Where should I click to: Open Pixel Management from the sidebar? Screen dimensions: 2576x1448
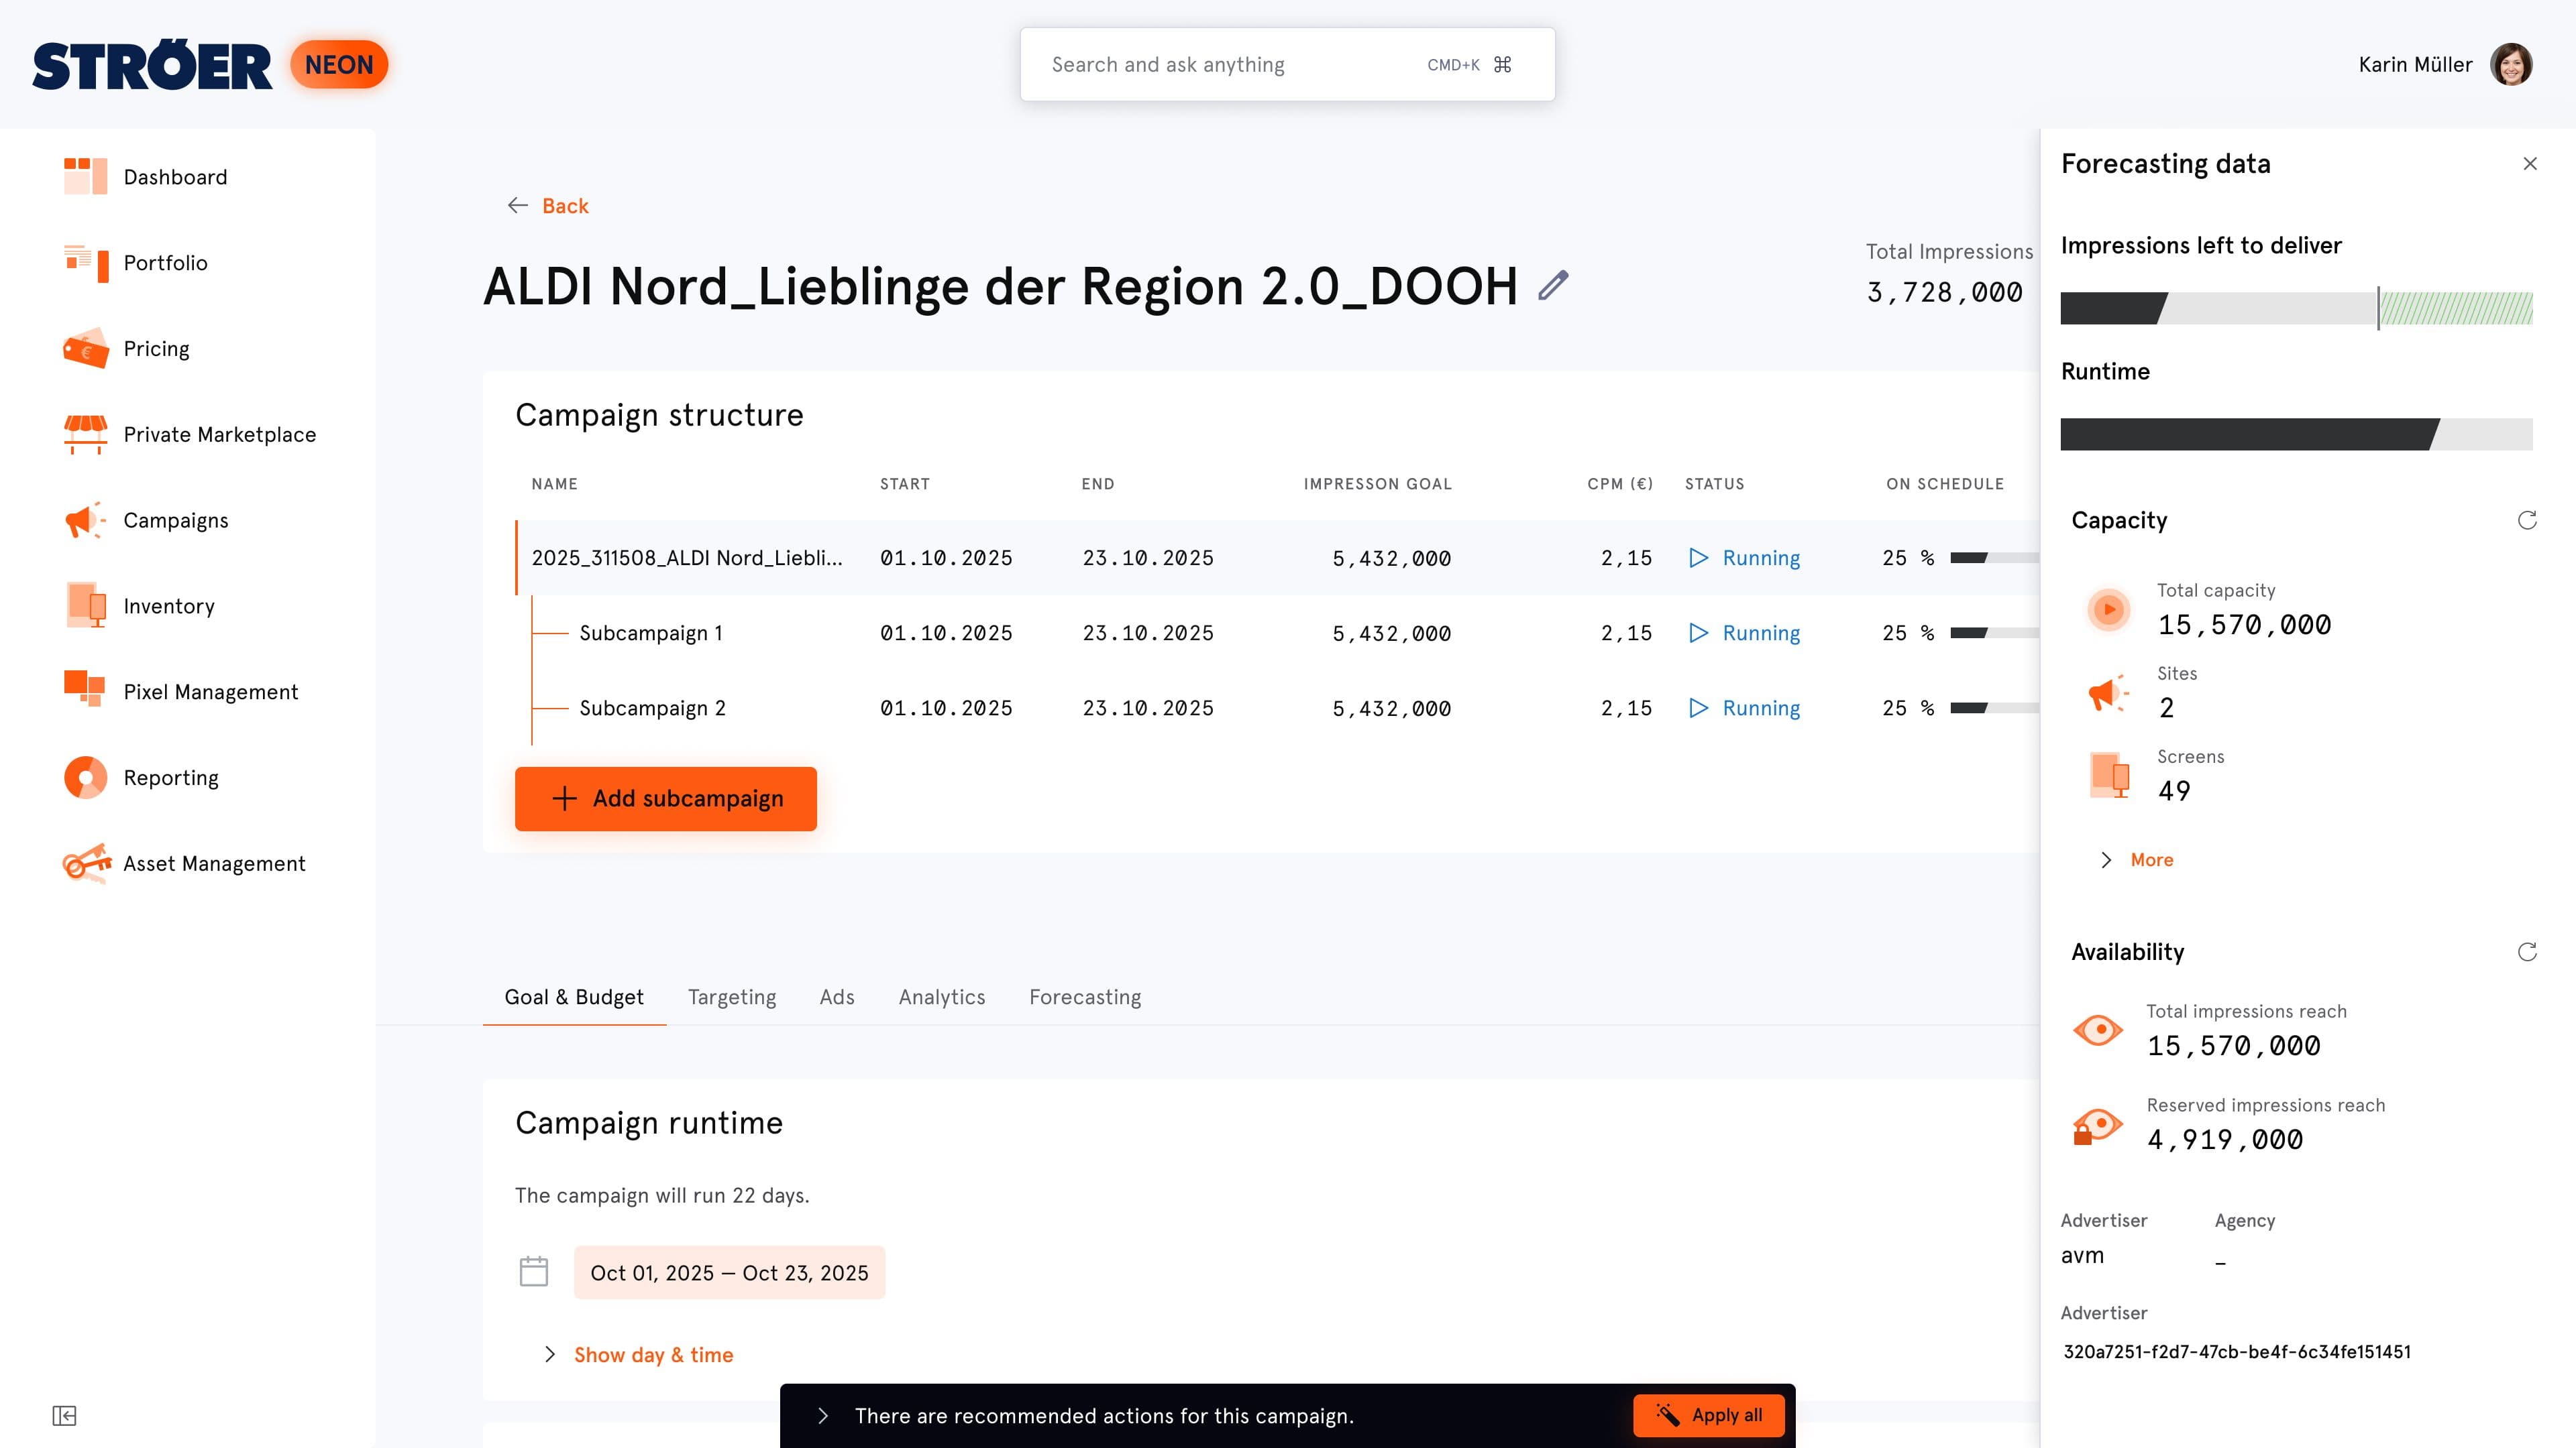point(86,690)
